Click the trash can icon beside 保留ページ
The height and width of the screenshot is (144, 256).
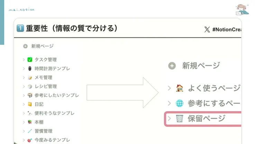point(180,119)
